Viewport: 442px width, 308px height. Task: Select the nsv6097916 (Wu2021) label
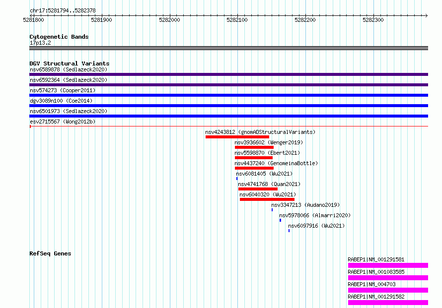click(316, 226)
